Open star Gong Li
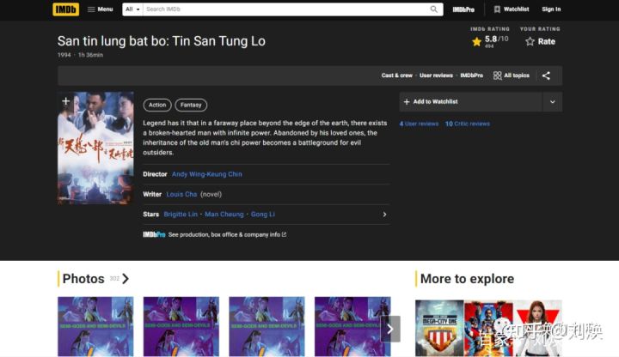The height and width of the screenshot is (357, 619). click(262, 215)
